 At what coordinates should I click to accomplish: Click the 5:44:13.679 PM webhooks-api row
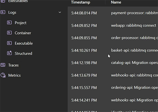pos(113,75)
